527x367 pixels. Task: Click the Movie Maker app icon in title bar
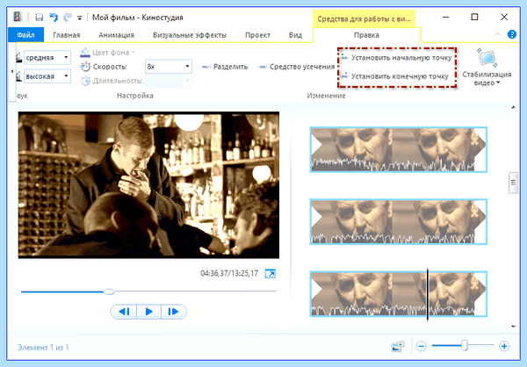[x=18, y=17]
